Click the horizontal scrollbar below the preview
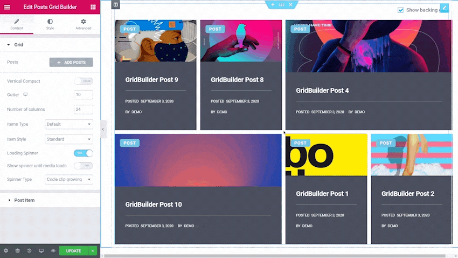This screenshot has height=258, width=458. click(x=275, y=256)
